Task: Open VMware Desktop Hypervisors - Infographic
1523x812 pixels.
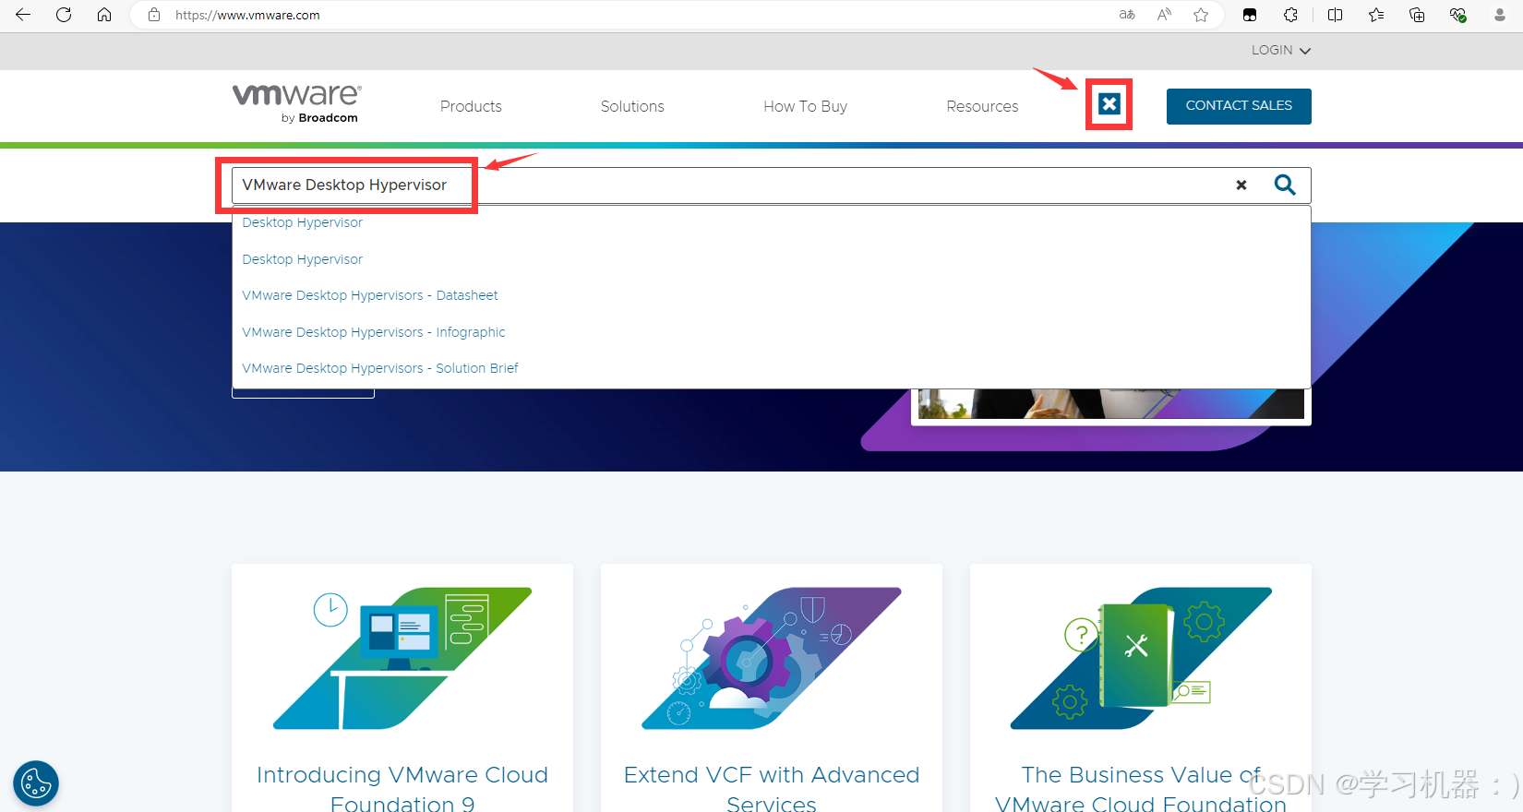Action: (374, 332)
